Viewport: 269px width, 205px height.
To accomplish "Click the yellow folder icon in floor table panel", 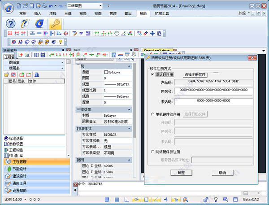I will click(7, 74).
